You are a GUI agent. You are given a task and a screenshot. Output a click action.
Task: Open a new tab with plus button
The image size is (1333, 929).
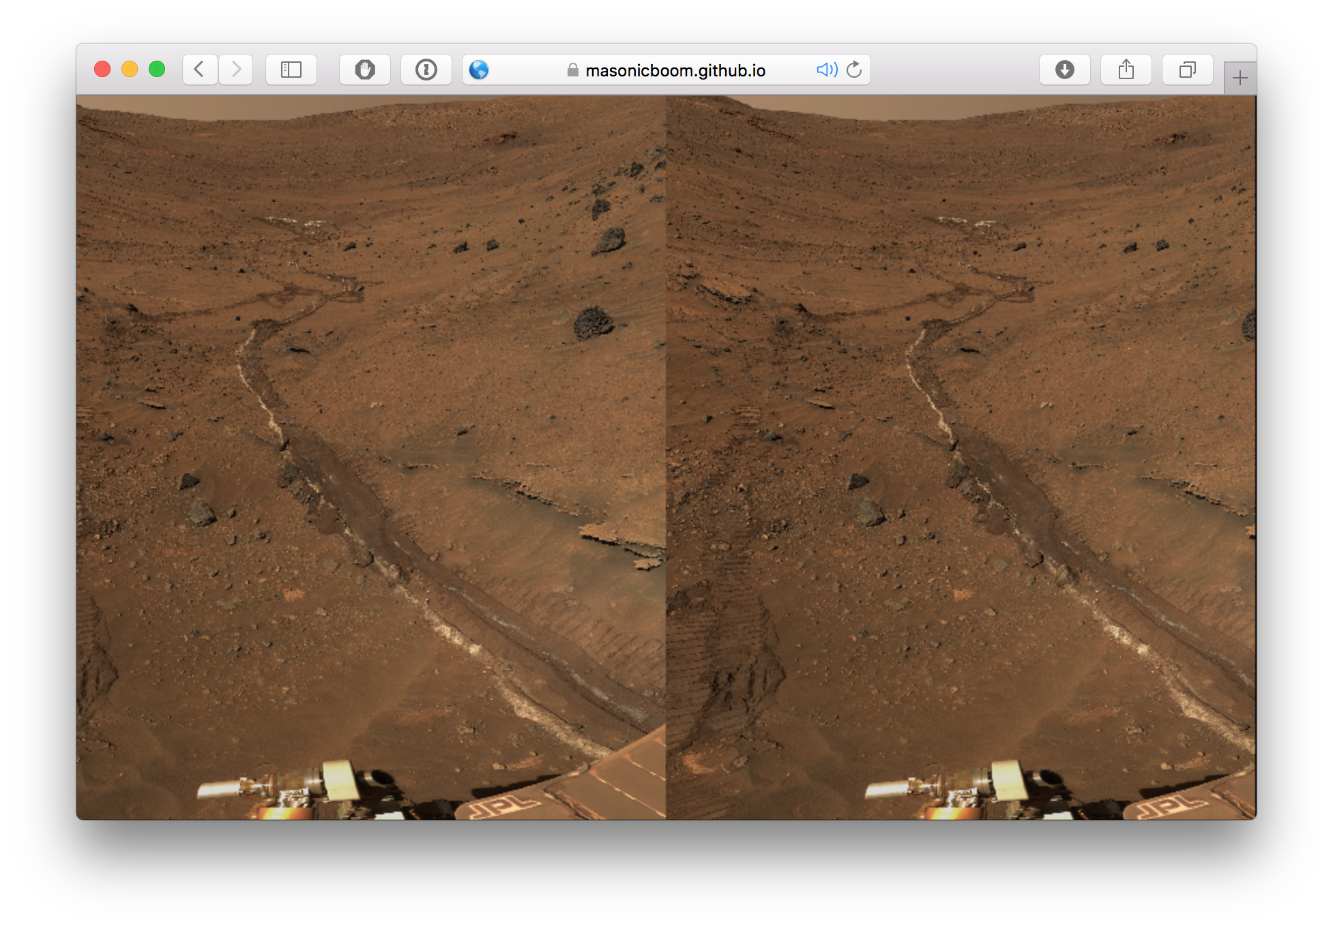coord(1240,78)
